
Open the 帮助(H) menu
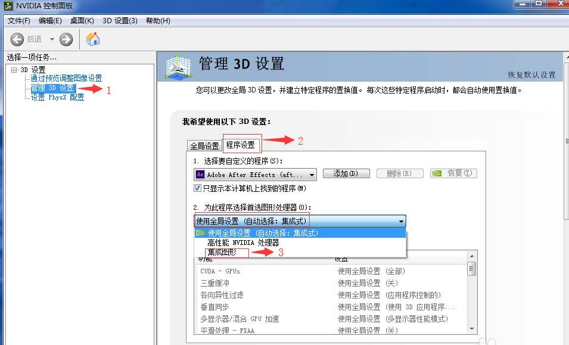158,21
